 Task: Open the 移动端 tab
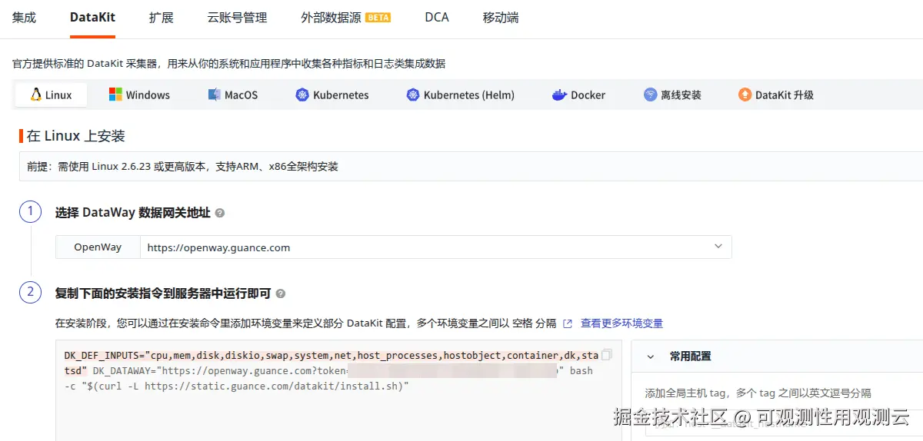(501, 17)
